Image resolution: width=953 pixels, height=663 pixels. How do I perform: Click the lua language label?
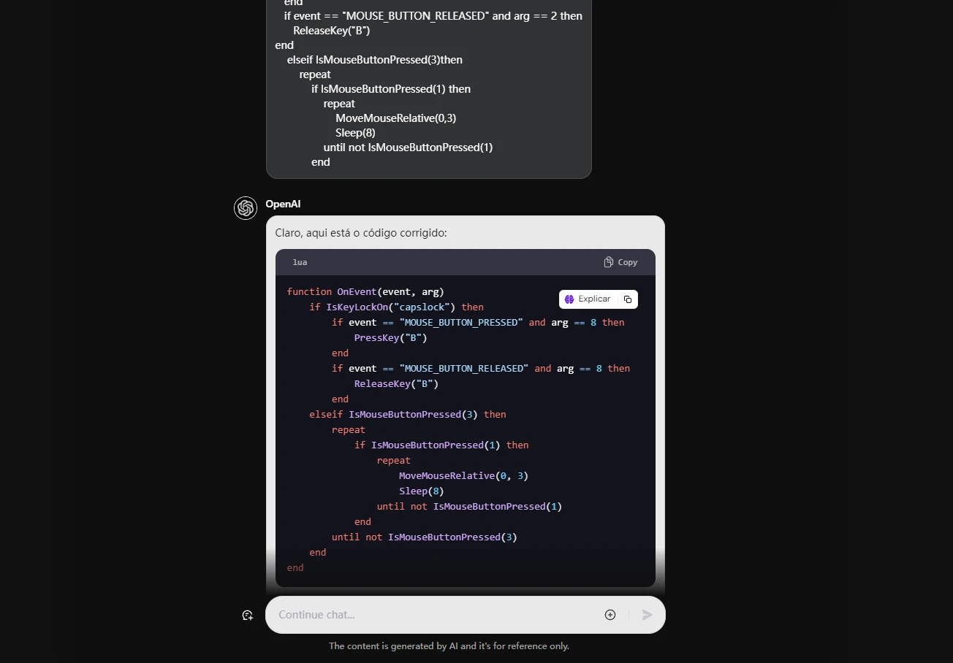pos(300,262)
